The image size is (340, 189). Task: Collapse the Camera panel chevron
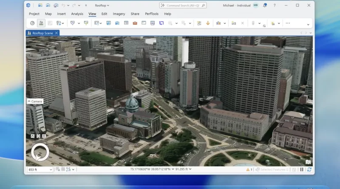pyautogui.click(x=29, y=101)
